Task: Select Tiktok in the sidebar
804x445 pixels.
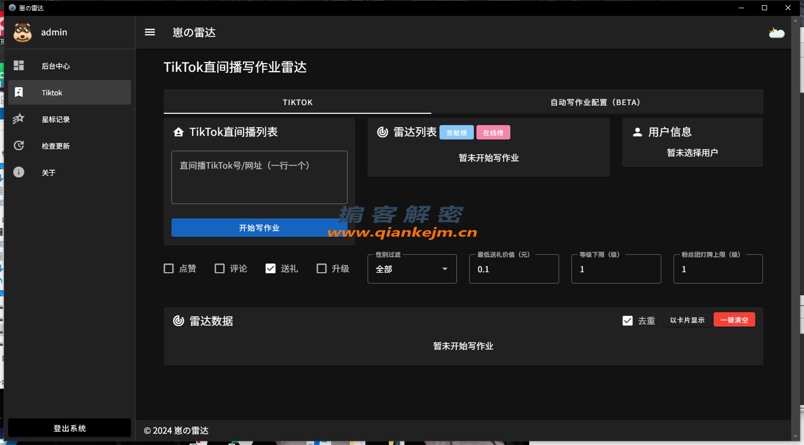Action: pyautogui.click(x=70, y=92)
